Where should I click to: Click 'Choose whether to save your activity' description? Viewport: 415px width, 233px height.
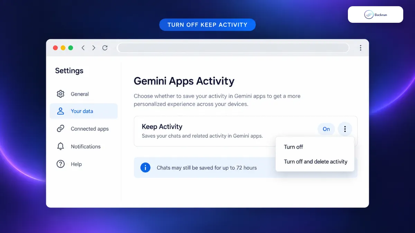click(x=217, y=100)
